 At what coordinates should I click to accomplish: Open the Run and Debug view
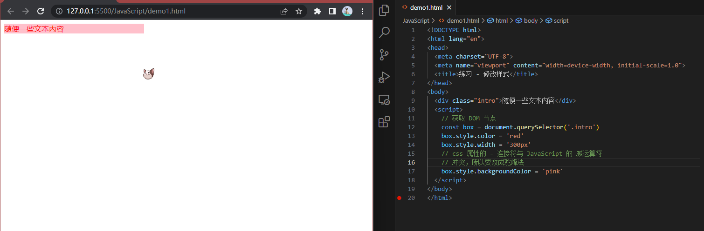pos(384,77)
